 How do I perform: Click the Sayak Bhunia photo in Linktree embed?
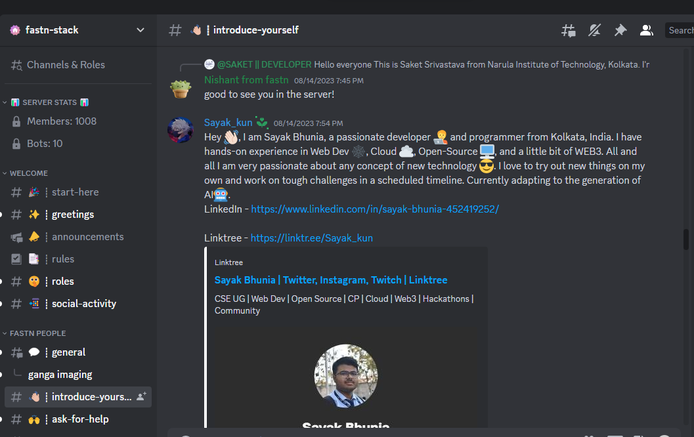click(345, 376)
